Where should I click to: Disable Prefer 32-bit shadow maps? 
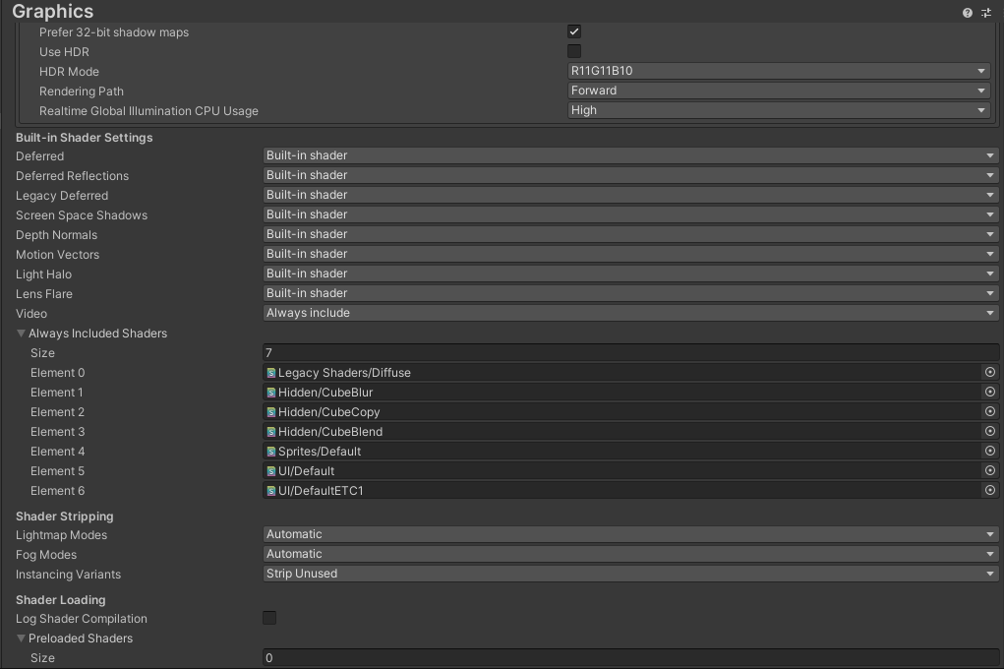coord(572,31)
